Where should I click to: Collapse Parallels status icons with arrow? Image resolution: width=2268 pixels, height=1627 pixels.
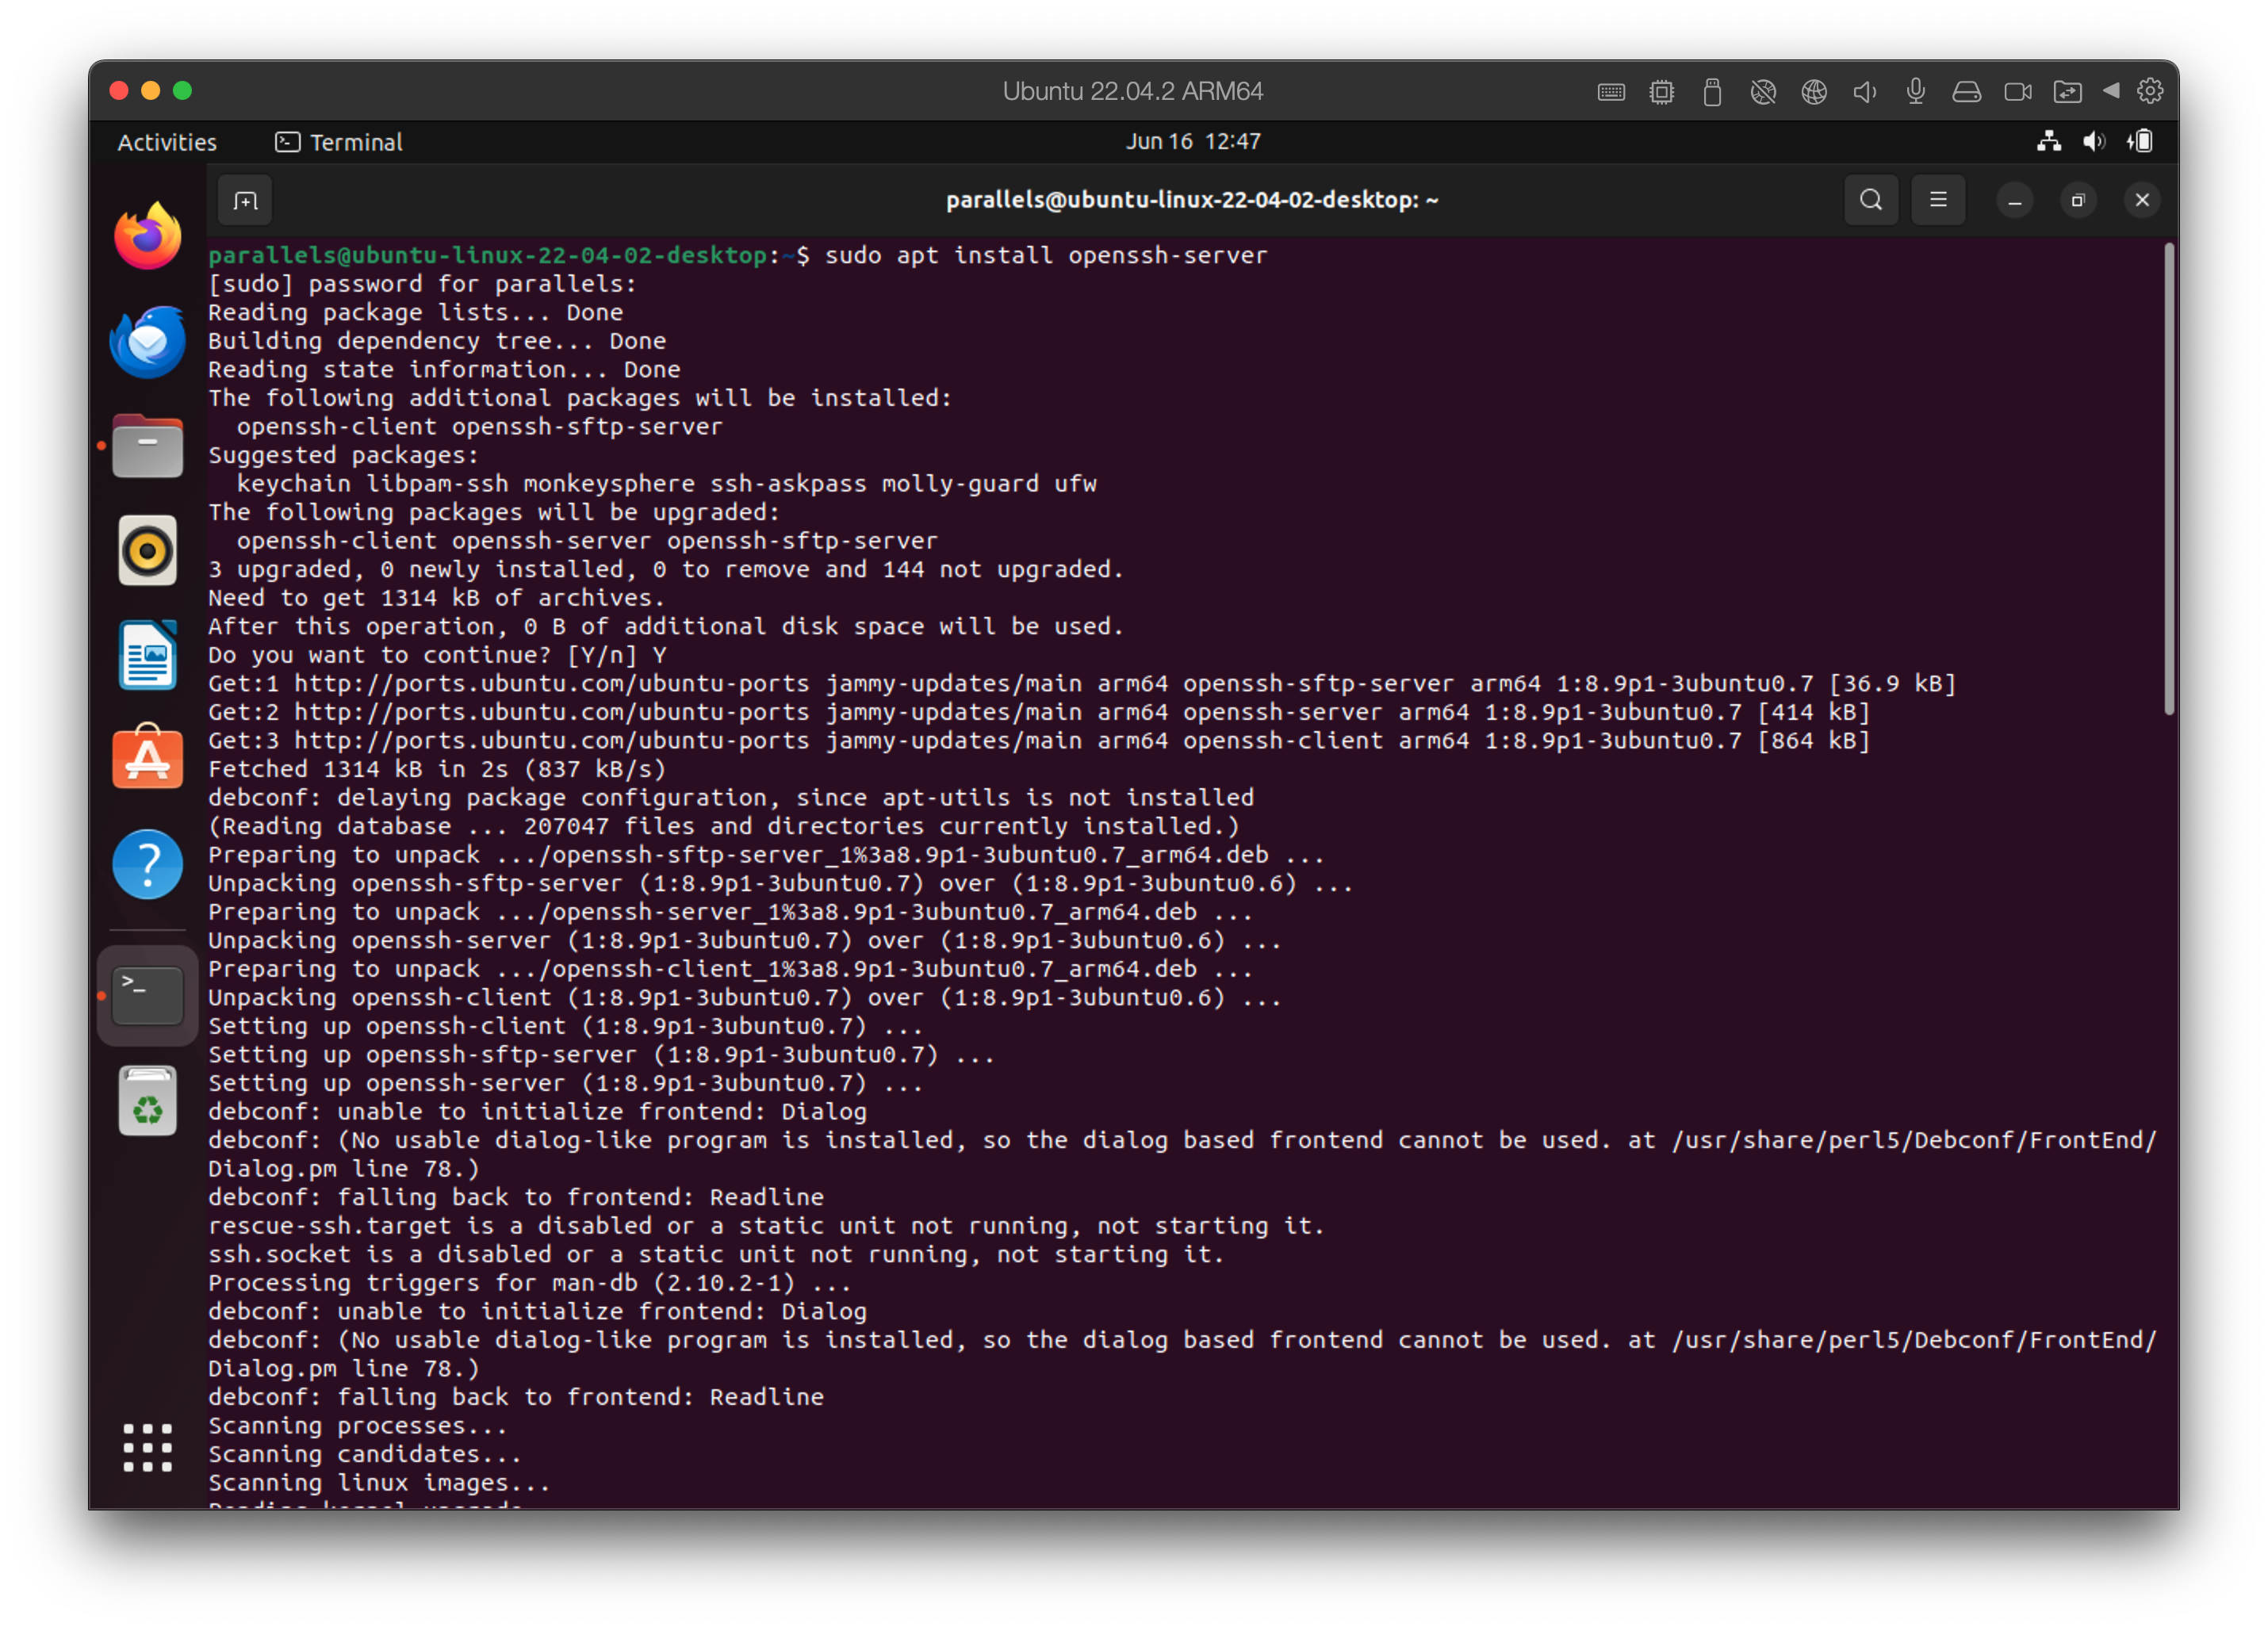[x=2111, y=91]
